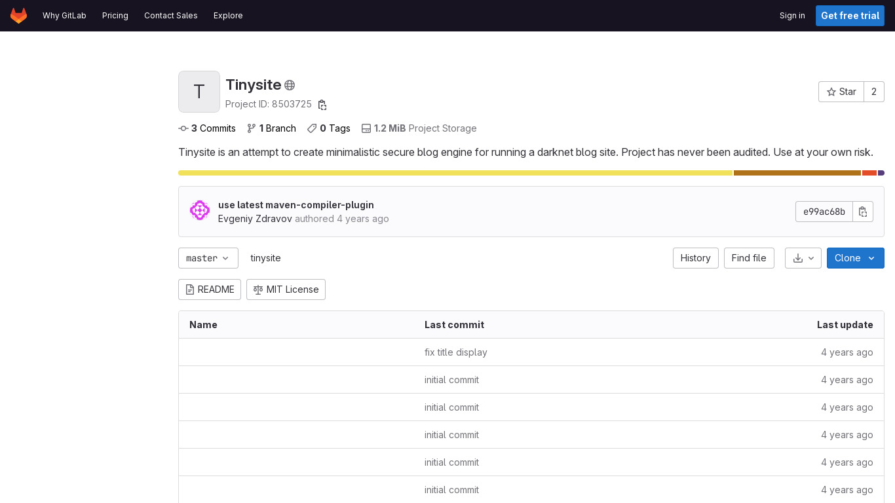Open the History button

pos(696,258)
